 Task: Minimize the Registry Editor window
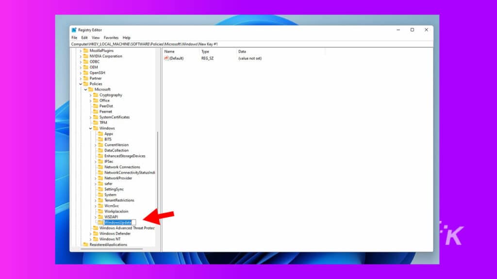point(398,30)
